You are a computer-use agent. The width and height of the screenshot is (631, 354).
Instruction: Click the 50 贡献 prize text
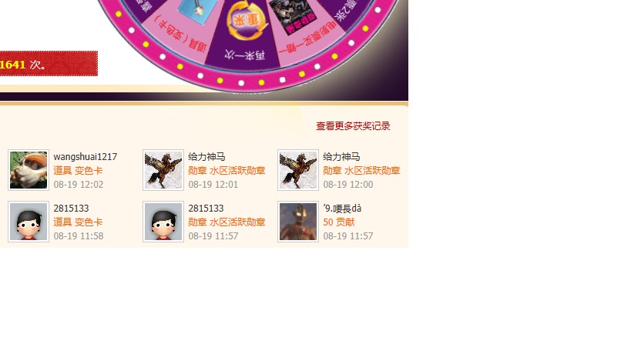click(x=339, y=222)
